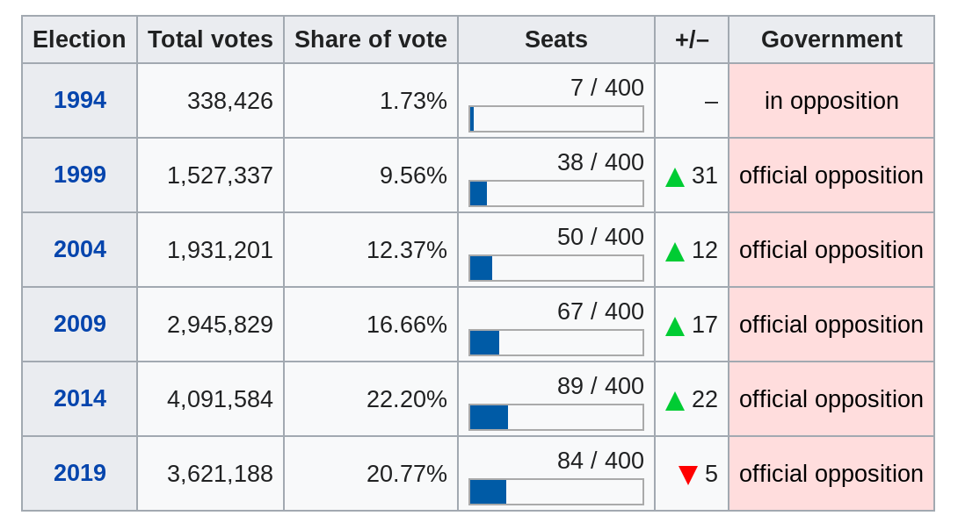
Task: Follow the 2004 election link
Action: click(x=80, y=249)
